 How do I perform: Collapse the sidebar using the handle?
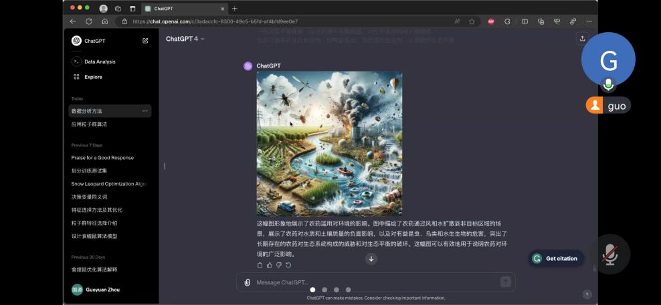click(x=165, y=166)
